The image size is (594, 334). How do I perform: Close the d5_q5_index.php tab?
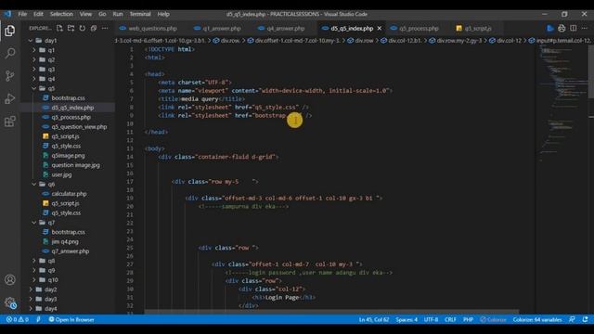(x=380, y=29)
